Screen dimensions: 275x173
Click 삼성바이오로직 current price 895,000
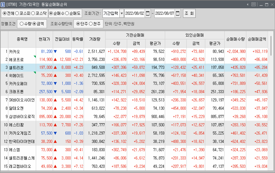coord(46,116)
